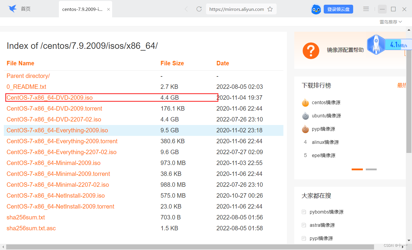Download CentOS-7-x86_64-Minimal-2009.torrent
This screenshot has width=412, height=250.
58,174
